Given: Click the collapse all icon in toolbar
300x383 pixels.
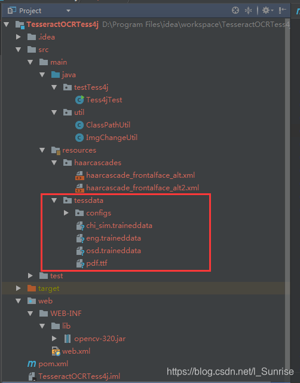Looking at the screenshot, I should pyautogui.click(x=248, y=10).
